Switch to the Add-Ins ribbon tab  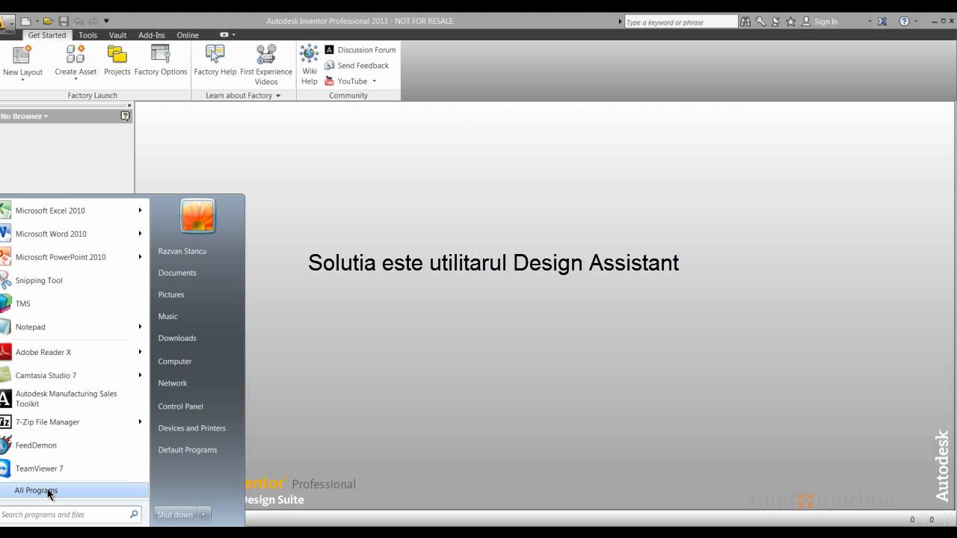point(152,35)
